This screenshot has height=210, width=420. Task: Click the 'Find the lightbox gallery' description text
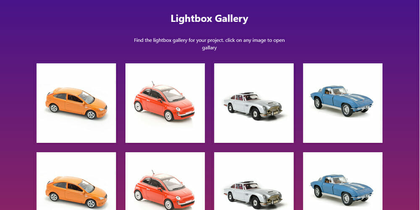click(210, 44)
